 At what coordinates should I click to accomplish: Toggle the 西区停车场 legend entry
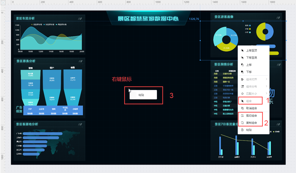[61, 25]
